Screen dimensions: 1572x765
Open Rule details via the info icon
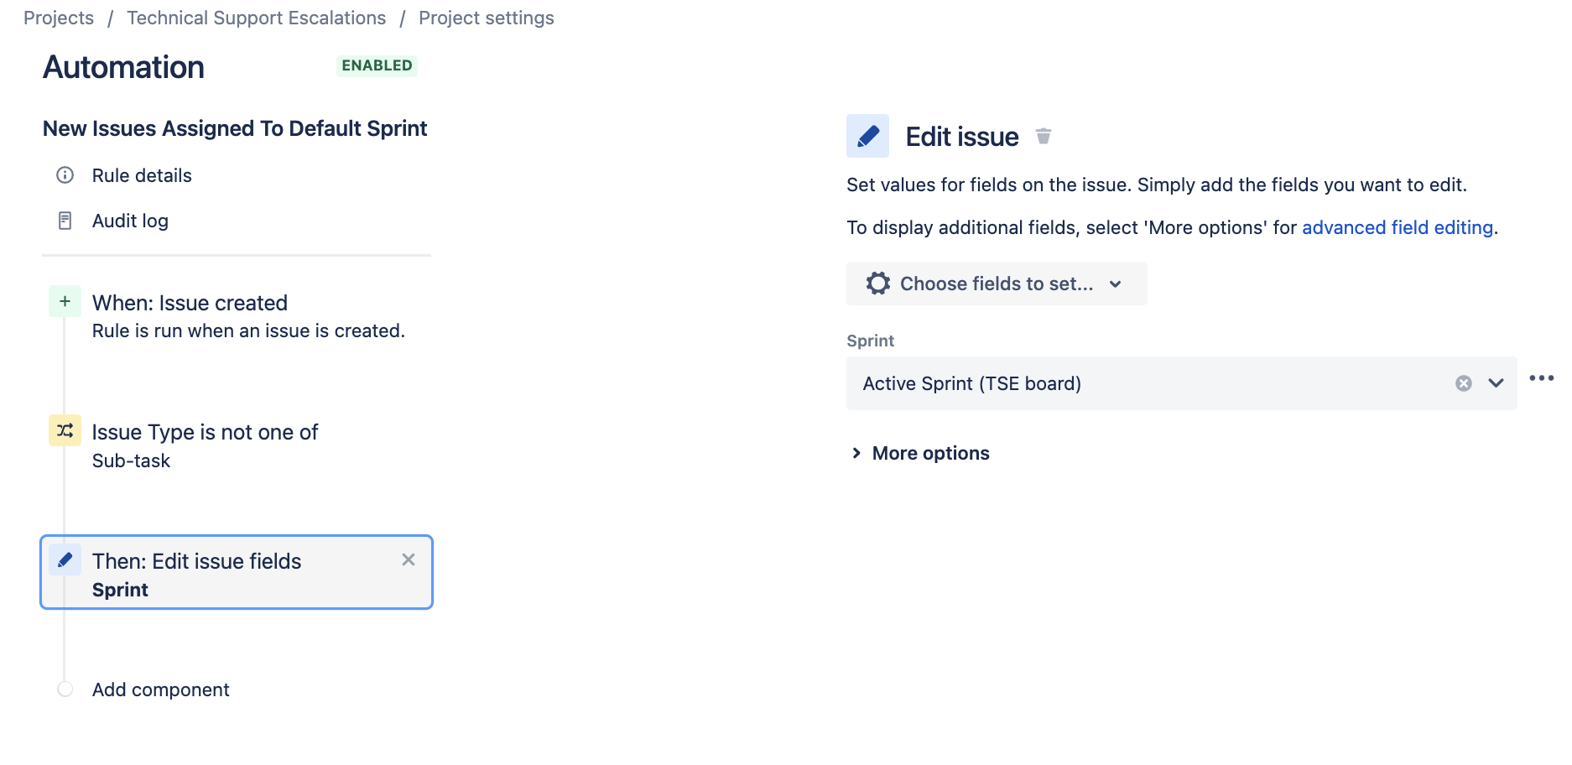tap(65, 175)
